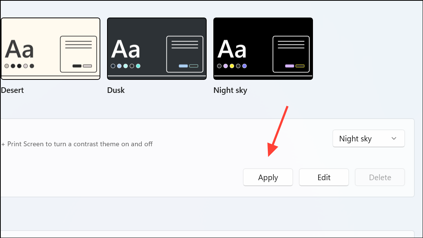Click the dropdown chevron arrow

[394, 138]
